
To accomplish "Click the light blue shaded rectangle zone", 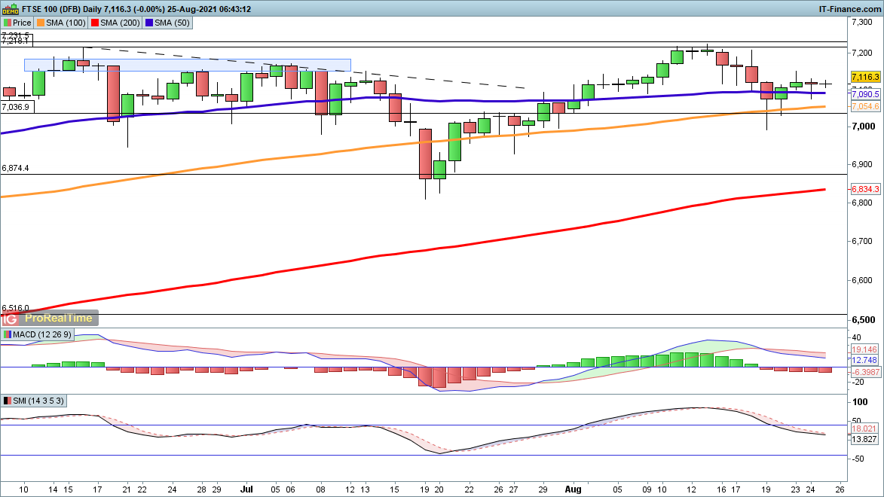I will [x=188, y=65].
